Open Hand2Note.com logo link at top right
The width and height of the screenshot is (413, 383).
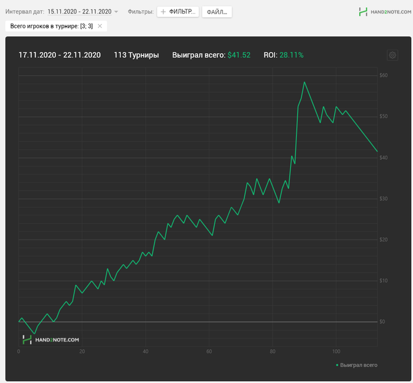pyautogui.click(x=385, y=12)
